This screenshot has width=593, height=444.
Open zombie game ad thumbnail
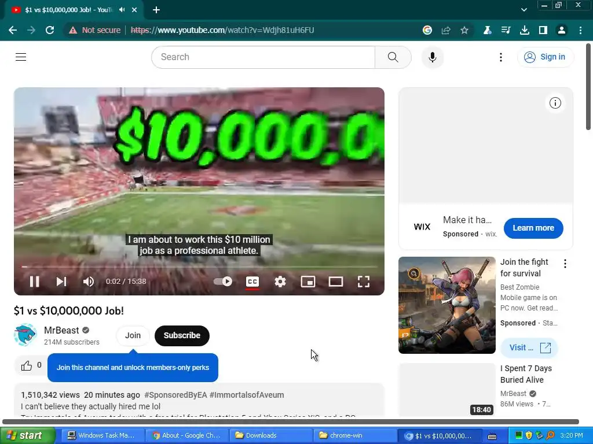[446, 305]
